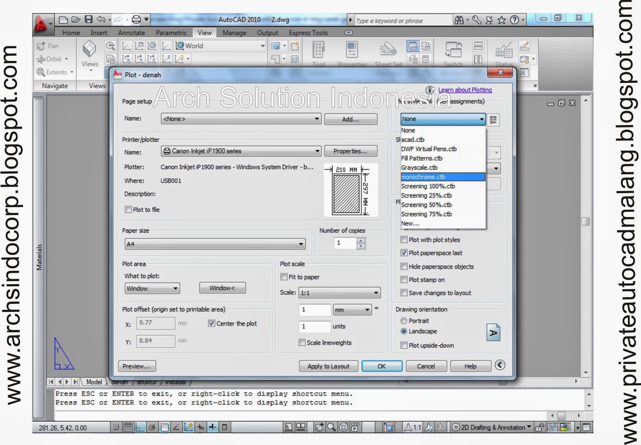
Task: Enable the Plot to file checkbox
Action: coord(128,209)
